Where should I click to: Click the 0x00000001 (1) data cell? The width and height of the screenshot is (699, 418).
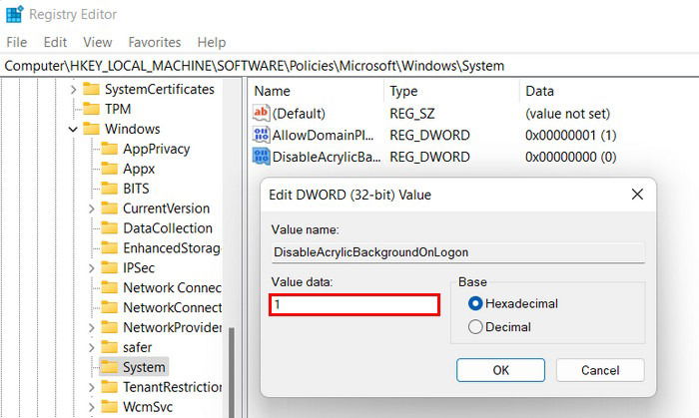pos(570,136)
